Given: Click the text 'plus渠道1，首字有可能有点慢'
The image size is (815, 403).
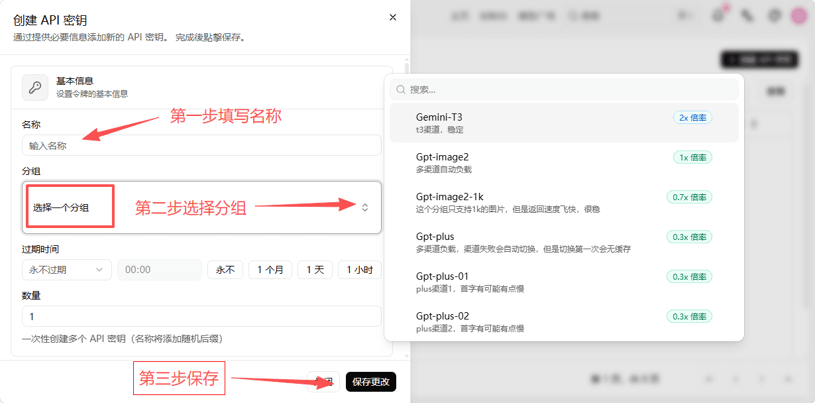Looking at the screenshot, I should (470, 289).
